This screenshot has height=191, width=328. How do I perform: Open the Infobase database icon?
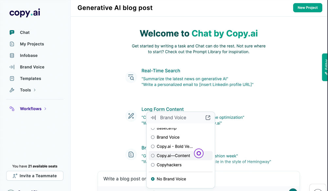click(12, 55)
